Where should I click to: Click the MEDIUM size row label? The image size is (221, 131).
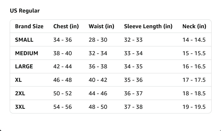27,53
